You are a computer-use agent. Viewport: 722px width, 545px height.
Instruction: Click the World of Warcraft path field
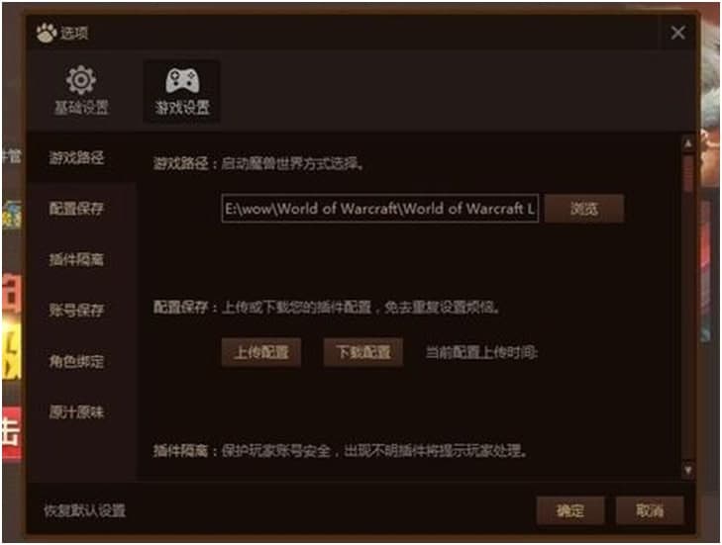[380, 209]
